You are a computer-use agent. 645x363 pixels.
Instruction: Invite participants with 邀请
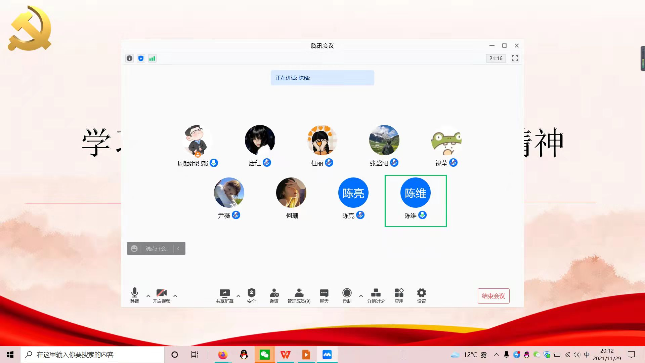(274, 296)
